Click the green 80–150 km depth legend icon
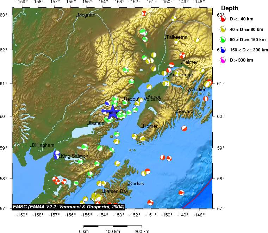The width and height of the screenshot is (268, 233). pos(223,39)
